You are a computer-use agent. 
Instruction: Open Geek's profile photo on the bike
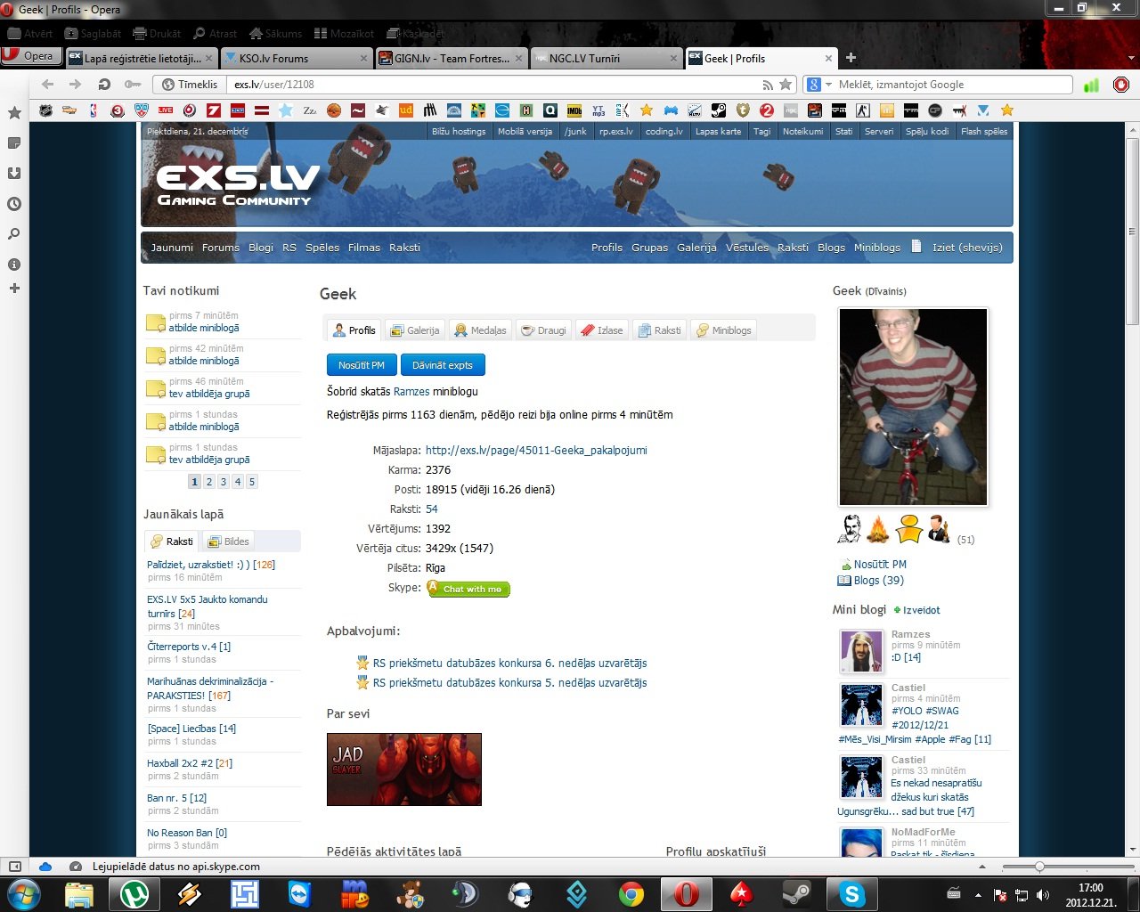(913, 407)
